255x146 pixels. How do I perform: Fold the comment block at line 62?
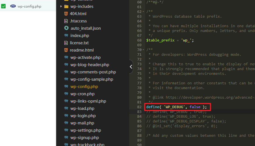[x=143, y=12]
